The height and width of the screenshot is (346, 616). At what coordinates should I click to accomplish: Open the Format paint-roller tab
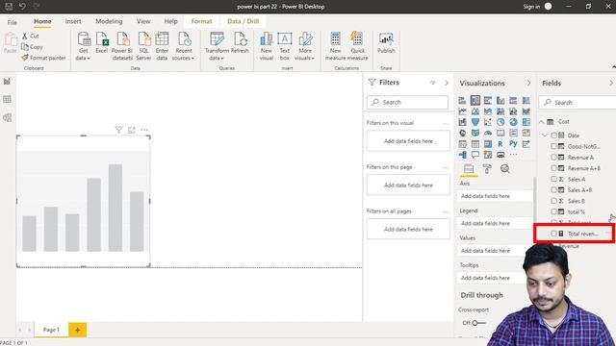tap(487, 169)
